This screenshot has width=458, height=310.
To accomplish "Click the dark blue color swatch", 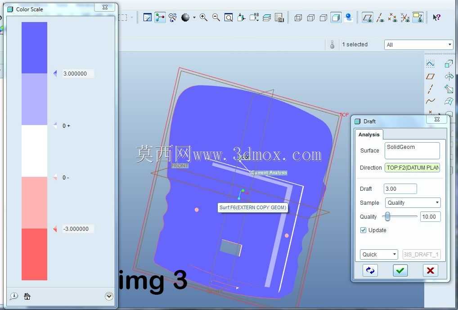I will [x=34, y=48].
